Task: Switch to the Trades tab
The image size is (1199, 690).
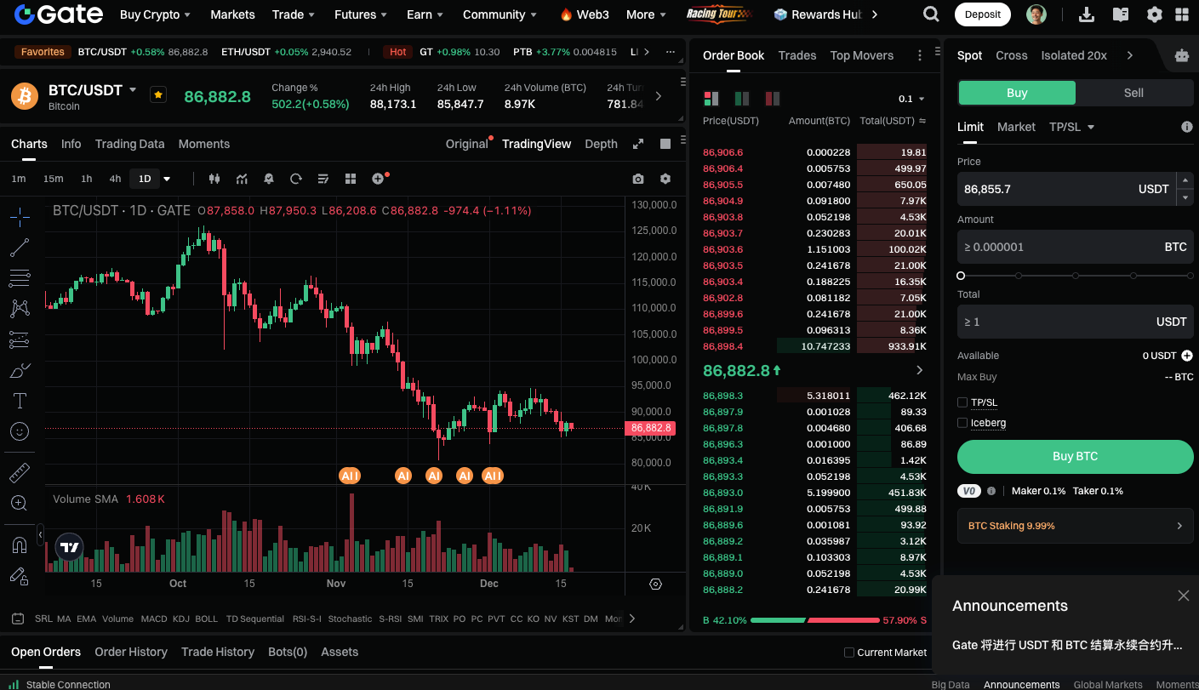Action: (797, 55)
